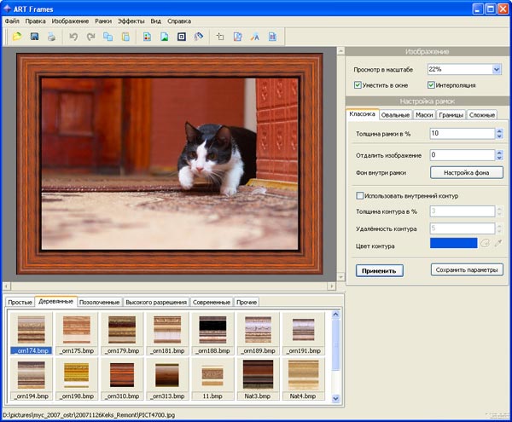This screenshot has height=422, width=512.
Task: Click the redo arrow icon
Action: 90,37
